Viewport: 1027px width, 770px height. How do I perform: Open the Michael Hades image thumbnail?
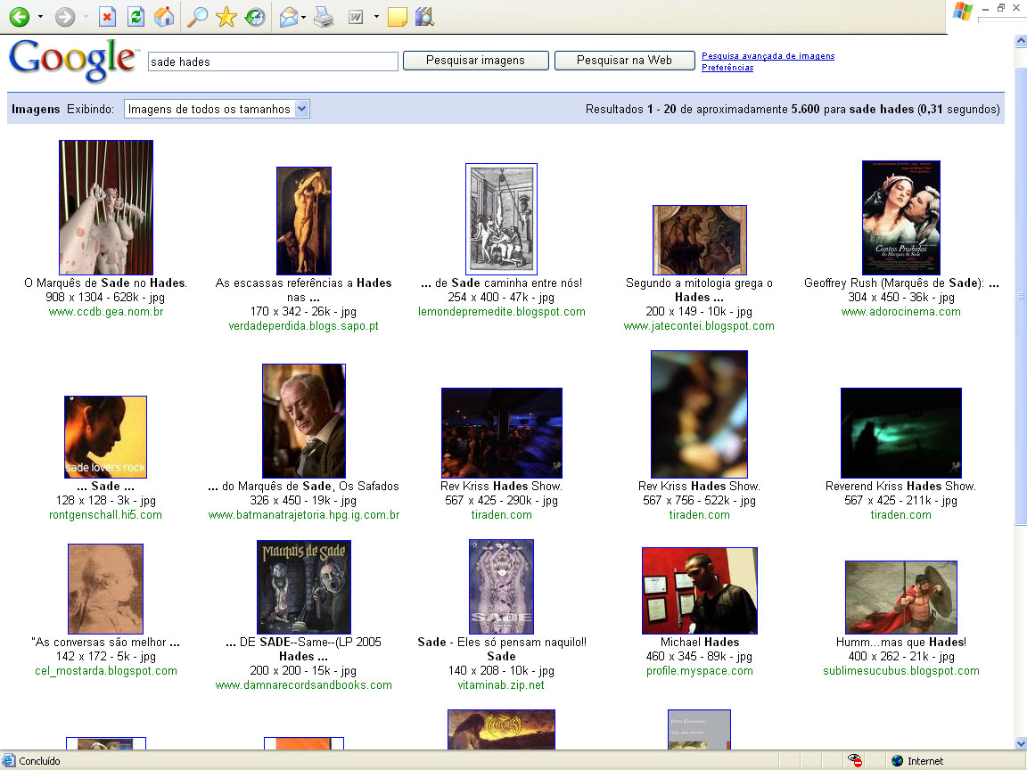(699, 590)
